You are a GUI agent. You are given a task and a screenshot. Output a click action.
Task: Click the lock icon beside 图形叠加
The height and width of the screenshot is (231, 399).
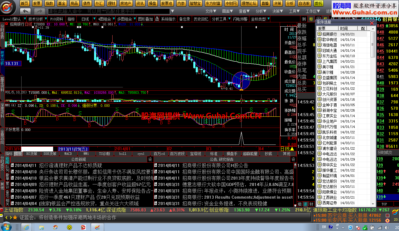[157, 19]
